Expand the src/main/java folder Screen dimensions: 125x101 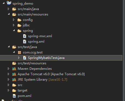pos(8,9)
